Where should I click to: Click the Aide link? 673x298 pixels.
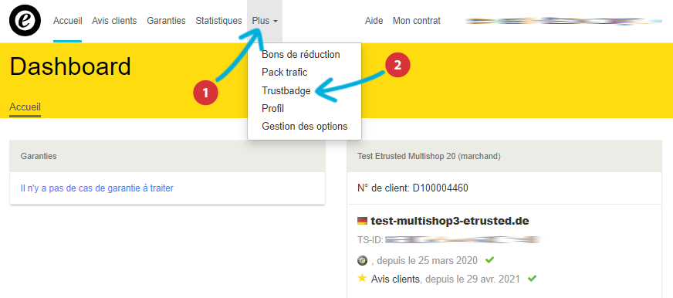[374, 21]
